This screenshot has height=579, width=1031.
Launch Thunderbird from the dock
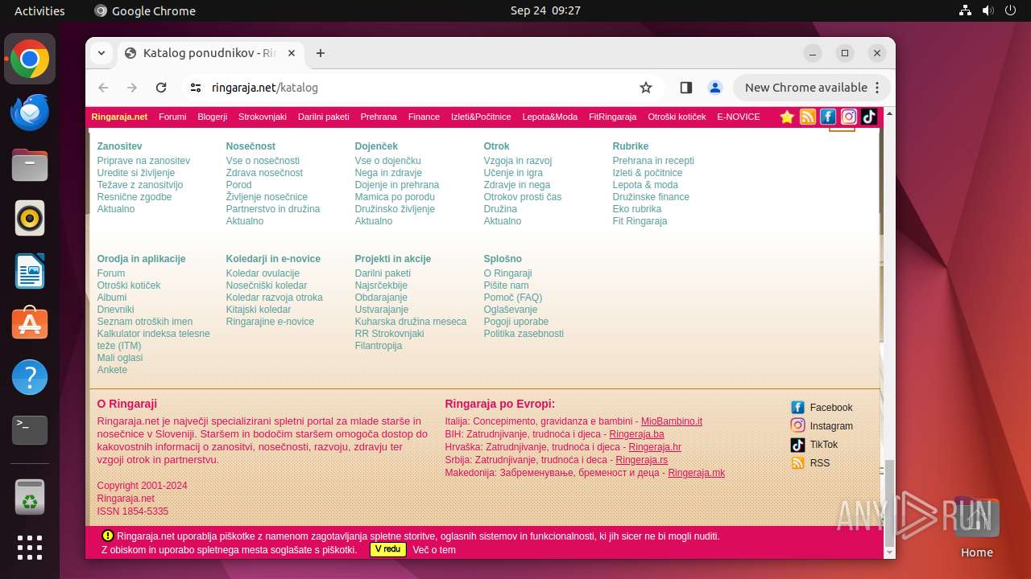click(x=30, y=113)
